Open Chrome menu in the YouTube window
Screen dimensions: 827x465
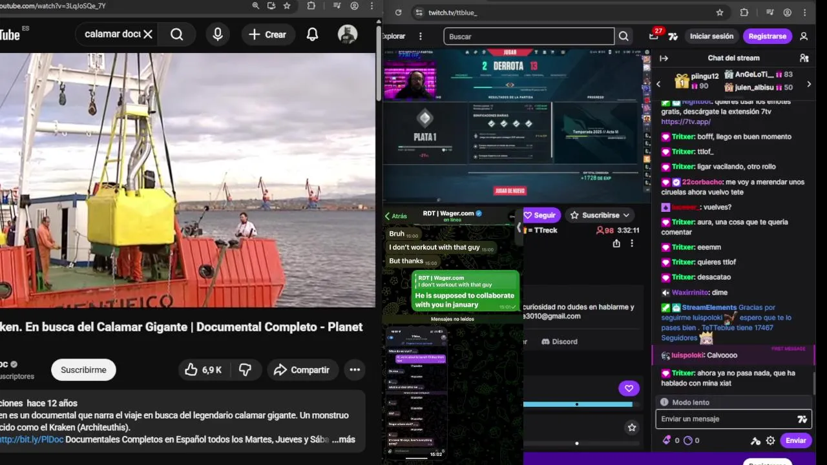[371, 6]
